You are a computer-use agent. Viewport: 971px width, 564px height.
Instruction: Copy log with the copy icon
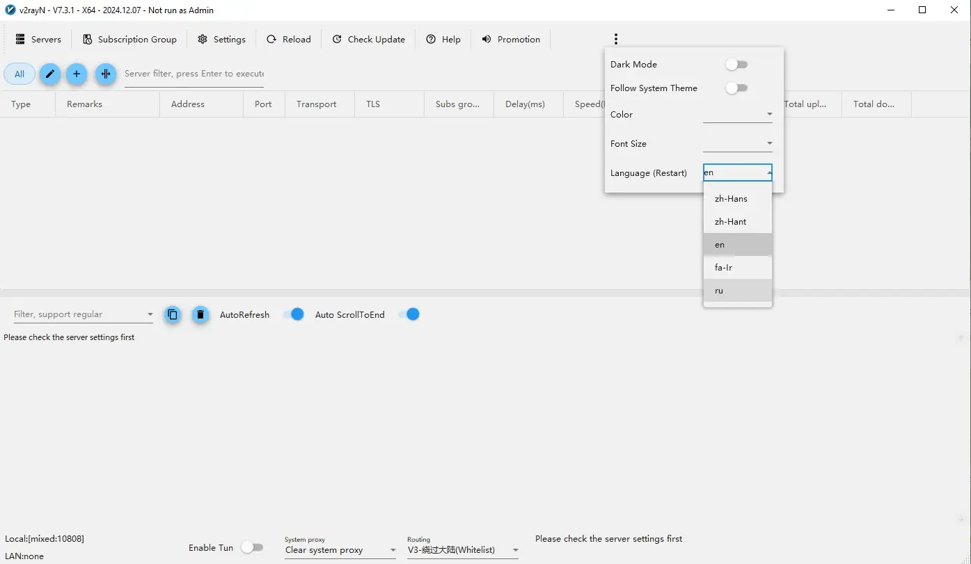tap(173, 314)
